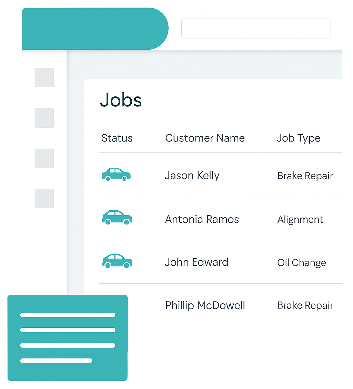Screen dimensions: 353x389
Task: Click the car status icon for John Edward
Action: [117, 261]
